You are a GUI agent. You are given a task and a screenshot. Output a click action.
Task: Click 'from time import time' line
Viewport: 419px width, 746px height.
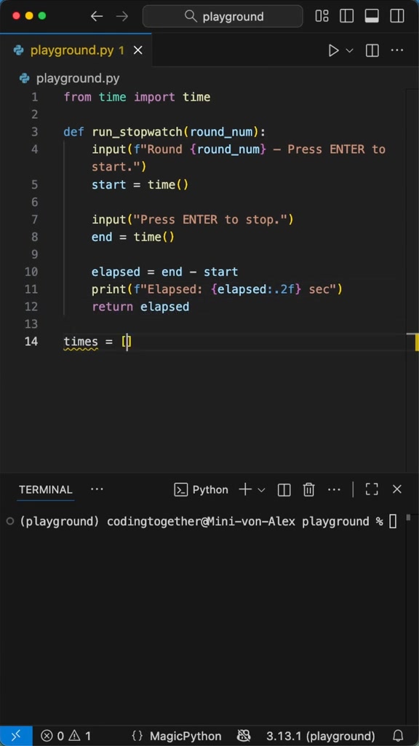137,97
